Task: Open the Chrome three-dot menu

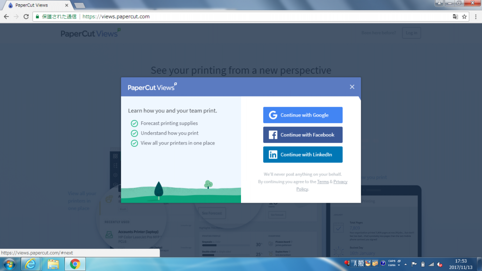Action: coord(475,16)
